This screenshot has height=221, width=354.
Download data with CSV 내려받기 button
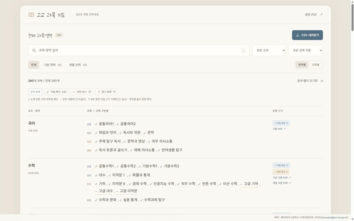(x=307, y=35)
